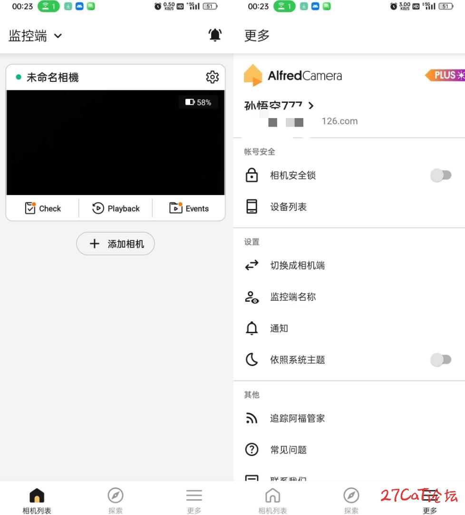Switch to 探索 tab in left screen
Image resolution: width=465 pixels, height=515 pixels.
click(116, 500)
